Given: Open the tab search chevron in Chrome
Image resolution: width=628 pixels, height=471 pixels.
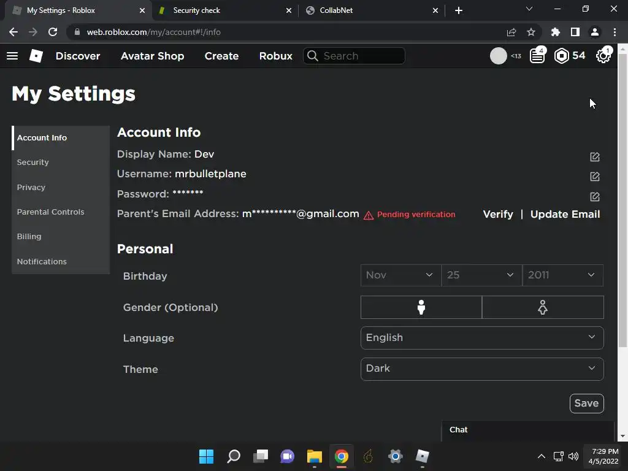Looking at the screenshot, I should [x=529, y=9].
